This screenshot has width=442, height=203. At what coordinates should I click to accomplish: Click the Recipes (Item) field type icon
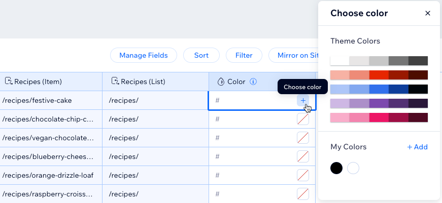pyautogui.click(x=8, y=82)
